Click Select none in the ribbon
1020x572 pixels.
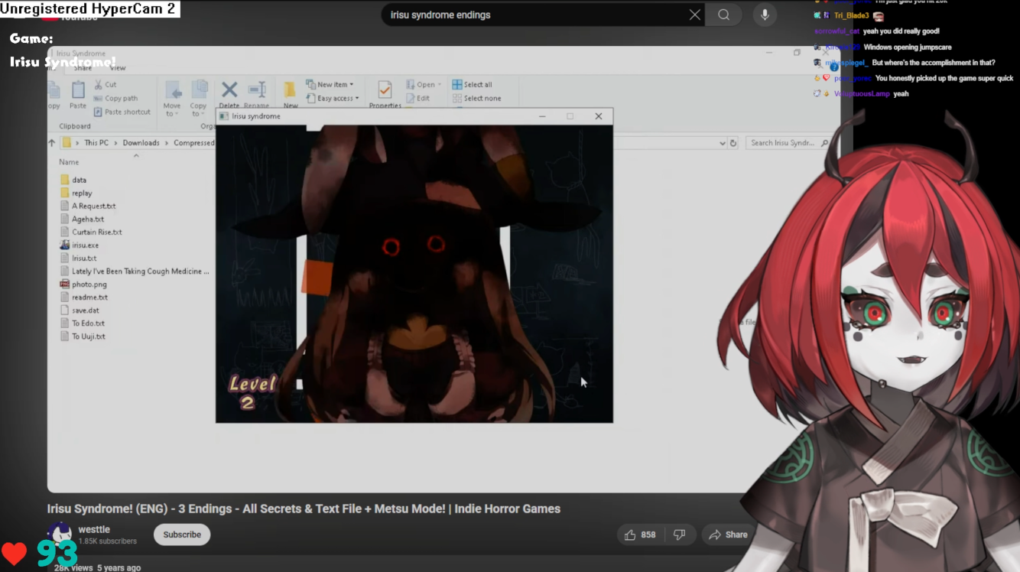pyautogui.click(x=476, y=98)
